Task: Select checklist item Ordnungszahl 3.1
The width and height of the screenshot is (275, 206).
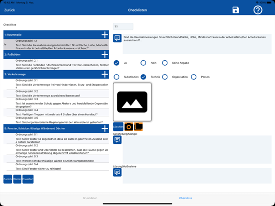Action: click(56, 84)
